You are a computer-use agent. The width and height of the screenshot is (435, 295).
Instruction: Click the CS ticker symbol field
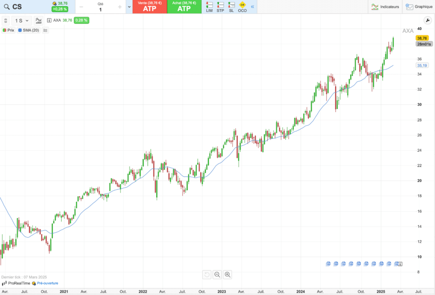[x=17, y=7]
